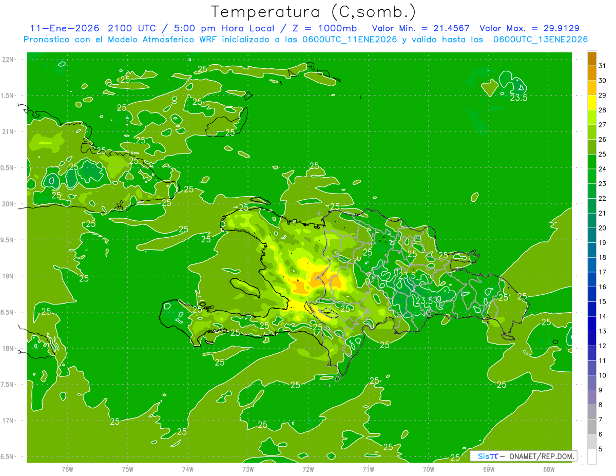Screen dimensions: 616x476
Task: Click the 69W longitude axis label
Action: pos(489,469)
